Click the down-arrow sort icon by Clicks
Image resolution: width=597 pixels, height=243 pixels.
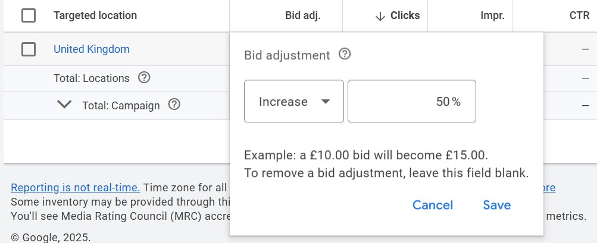380,17
